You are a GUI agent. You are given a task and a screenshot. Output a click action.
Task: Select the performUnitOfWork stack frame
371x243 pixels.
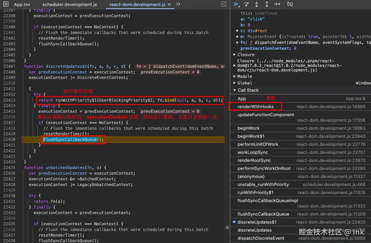tap(300, 144)
